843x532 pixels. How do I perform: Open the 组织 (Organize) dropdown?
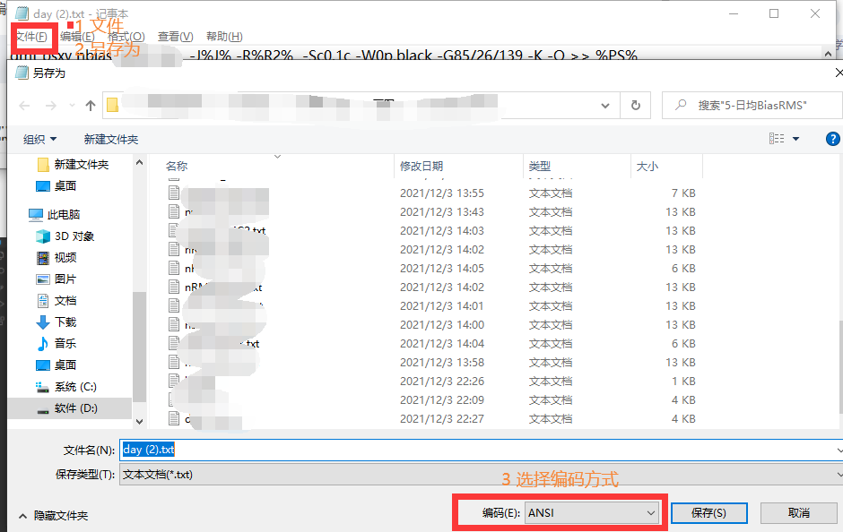pyautogui.click(x=40, y=139)
